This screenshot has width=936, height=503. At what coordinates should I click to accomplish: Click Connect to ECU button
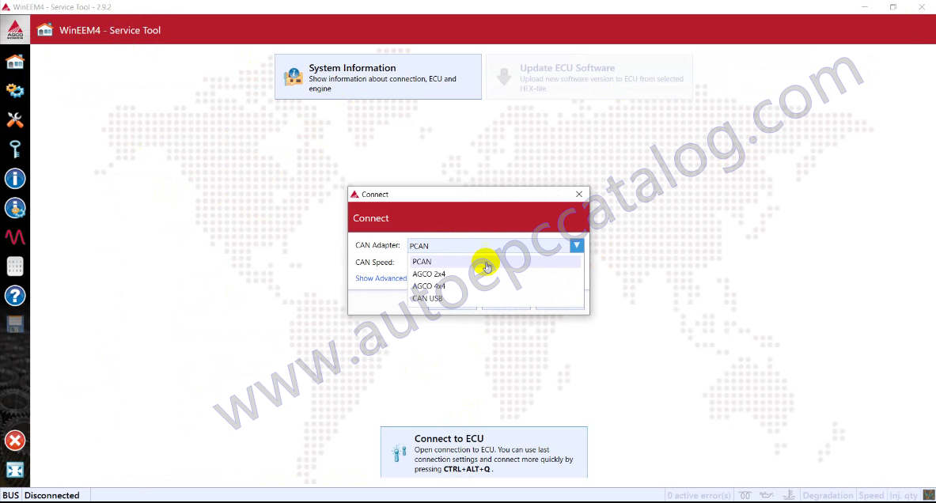(484, 452)
